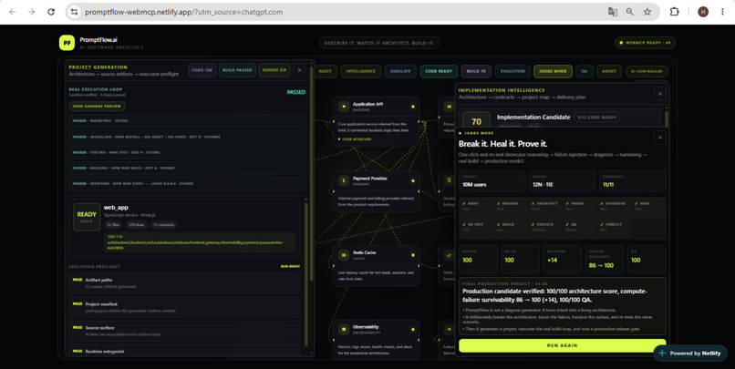The height and width of the screenshot is (369, 735).
Task: Click the "Code attached" label on Application API
Action: pyautogui.click(x=355, y=139)
